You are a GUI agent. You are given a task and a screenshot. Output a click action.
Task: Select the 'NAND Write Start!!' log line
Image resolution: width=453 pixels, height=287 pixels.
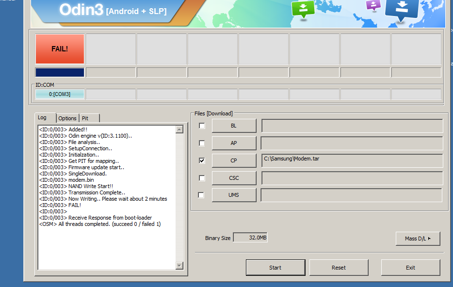tap(76, 187)
